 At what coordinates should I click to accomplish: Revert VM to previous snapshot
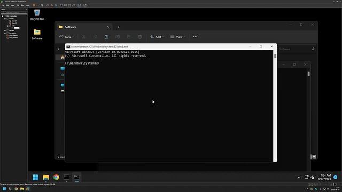pos(52,5)
